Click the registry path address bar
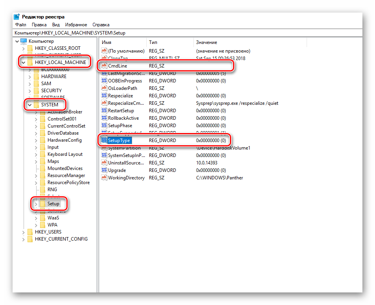The width and height of the screenshot is (375, 305). coord(187,33)
